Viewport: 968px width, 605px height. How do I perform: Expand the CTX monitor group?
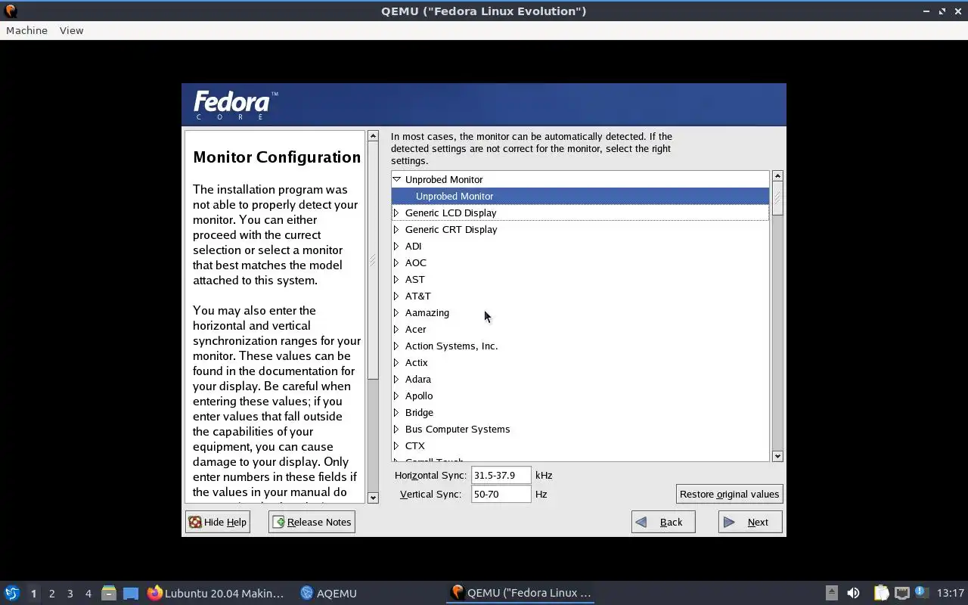pos(396,445)
